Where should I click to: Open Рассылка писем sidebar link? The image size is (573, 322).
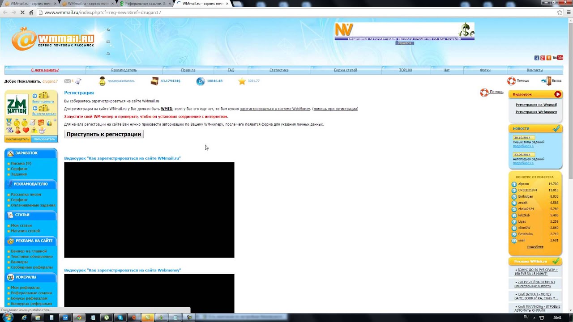pyautogui.click(x=26, y=195)
